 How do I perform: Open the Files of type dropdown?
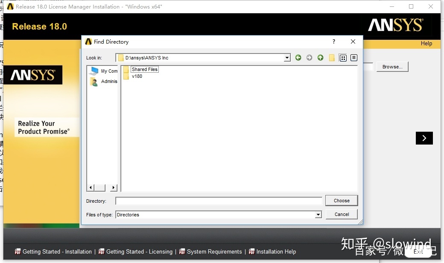click(318, 215)
